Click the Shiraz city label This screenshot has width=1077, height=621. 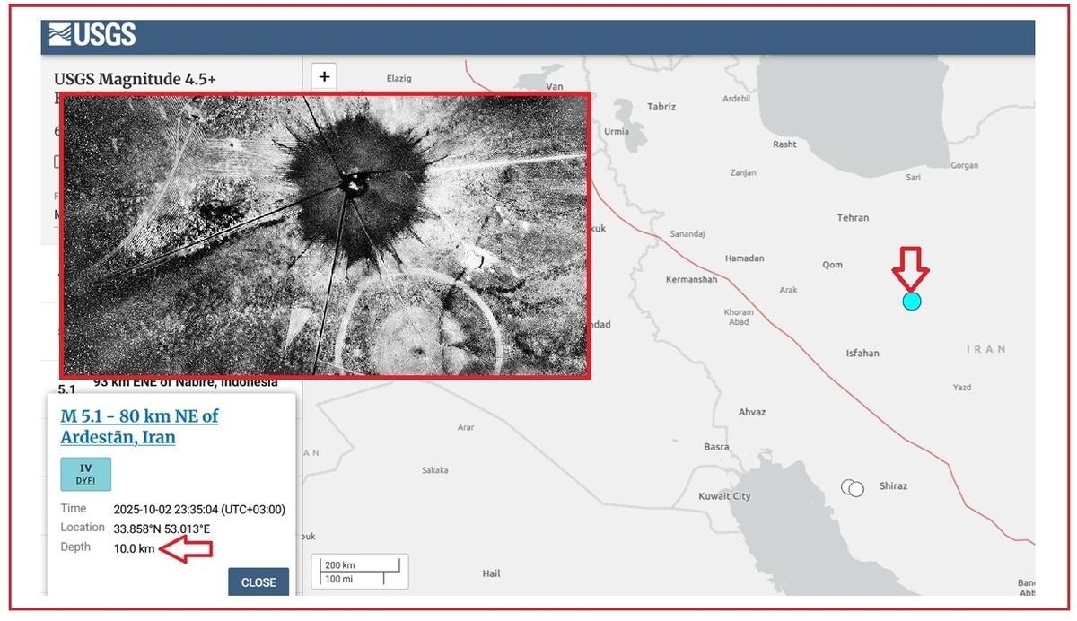point(893,486)
